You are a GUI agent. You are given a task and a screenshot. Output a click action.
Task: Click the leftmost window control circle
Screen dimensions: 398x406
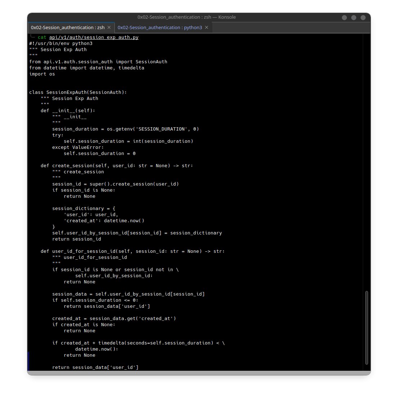(x=344, y=17)
